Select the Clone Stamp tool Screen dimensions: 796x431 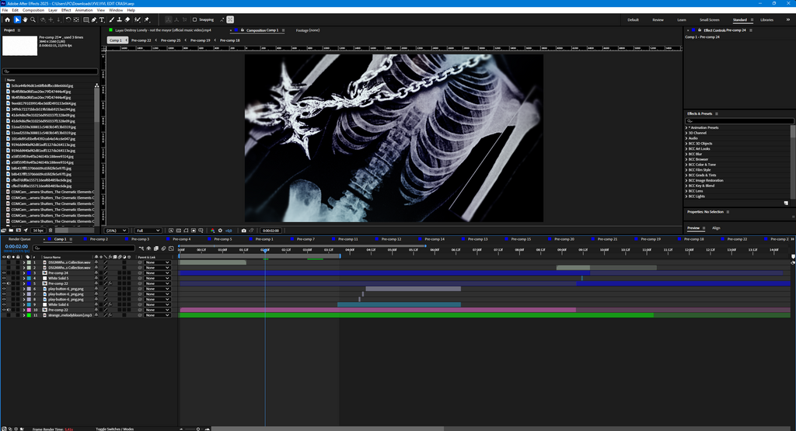(x=119, y=19)
